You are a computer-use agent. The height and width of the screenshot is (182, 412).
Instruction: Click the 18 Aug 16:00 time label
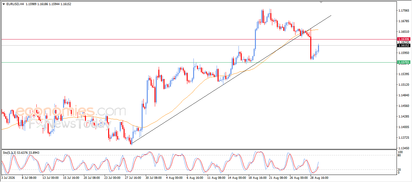(x=257, y=177)
